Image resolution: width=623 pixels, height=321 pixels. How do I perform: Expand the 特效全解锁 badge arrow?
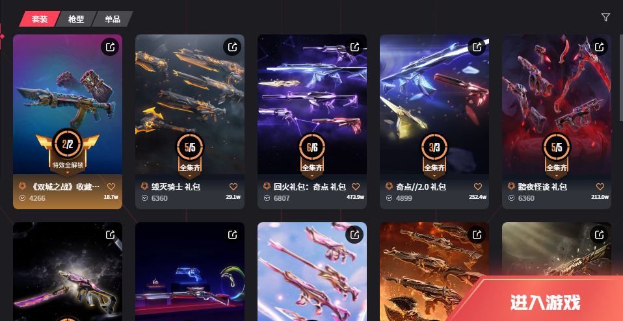68,173
